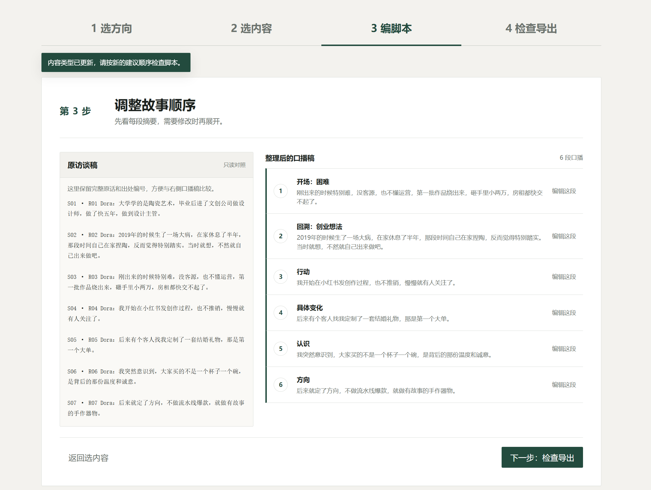
Task: Edit the 方向 segment
Action: [564, 385]
